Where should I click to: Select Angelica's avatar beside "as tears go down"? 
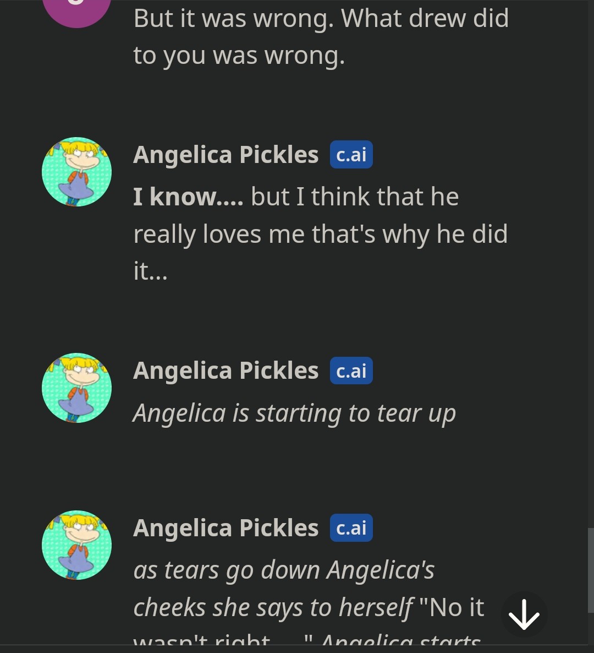click(76, 545)
